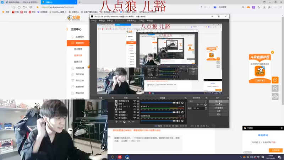Mute the first mixer channel speaker icon
Image resolution: width=284 pixels, height=160 pixels.
click(x=178, y=103)
